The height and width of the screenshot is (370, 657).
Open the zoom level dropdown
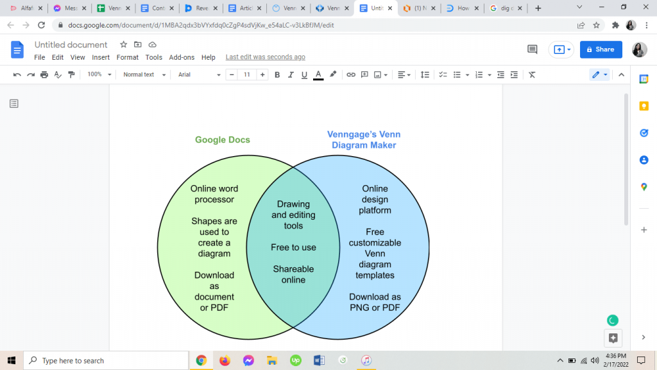click(98, 75)
